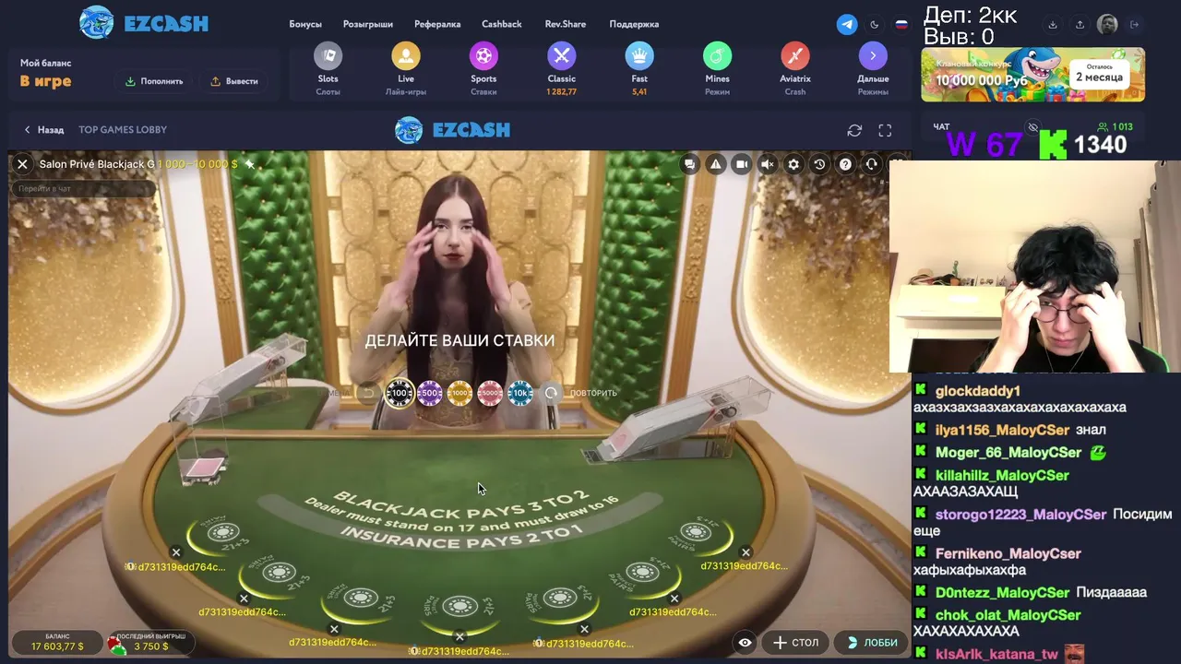Click the download icon in header

(x=1053, y=25)
